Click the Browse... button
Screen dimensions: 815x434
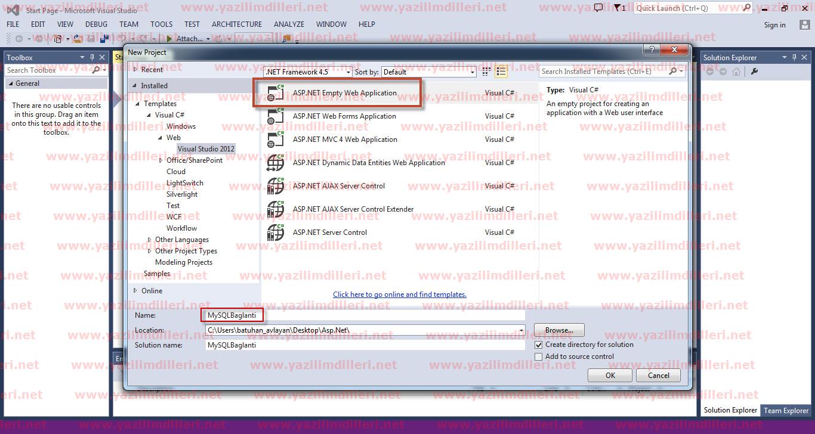pyautogui.click(x=559, y=330)
